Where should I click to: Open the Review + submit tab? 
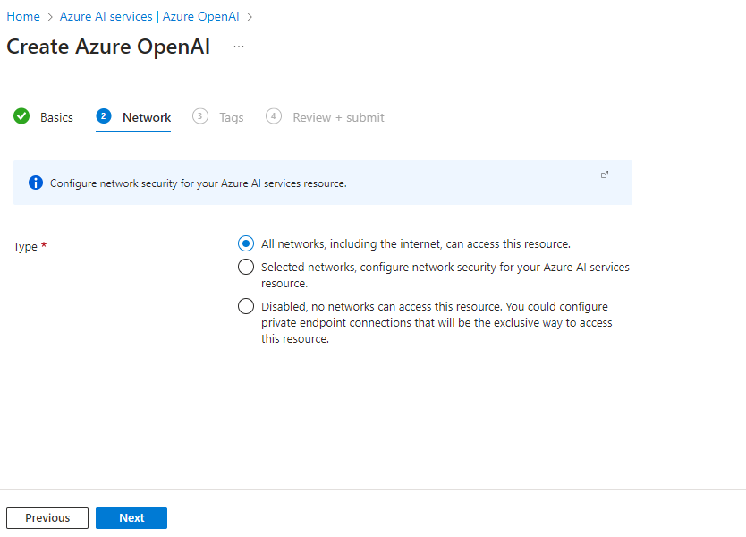point(338,117)
